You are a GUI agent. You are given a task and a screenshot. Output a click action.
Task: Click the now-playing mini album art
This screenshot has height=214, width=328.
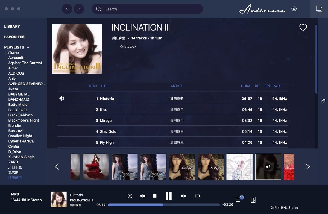pyautogui.click(x=59, y=200)
